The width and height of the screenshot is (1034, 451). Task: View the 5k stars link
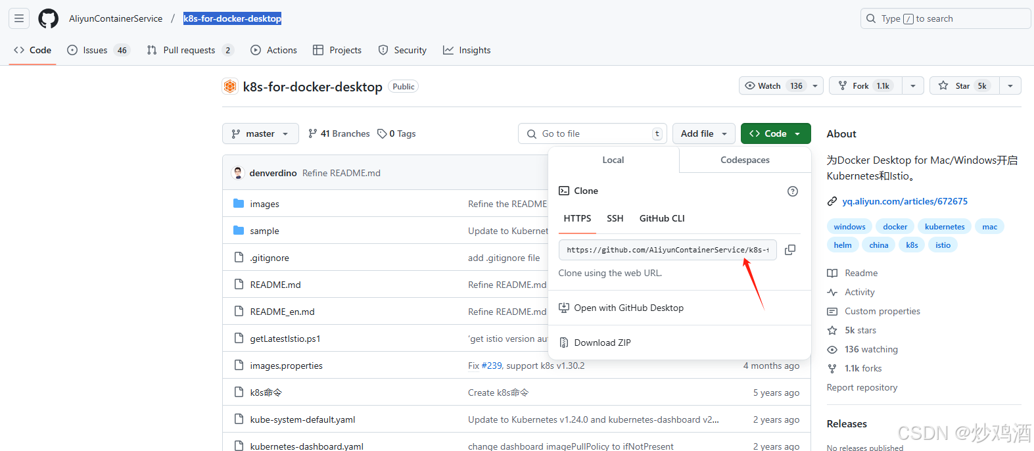coord(852,330)
